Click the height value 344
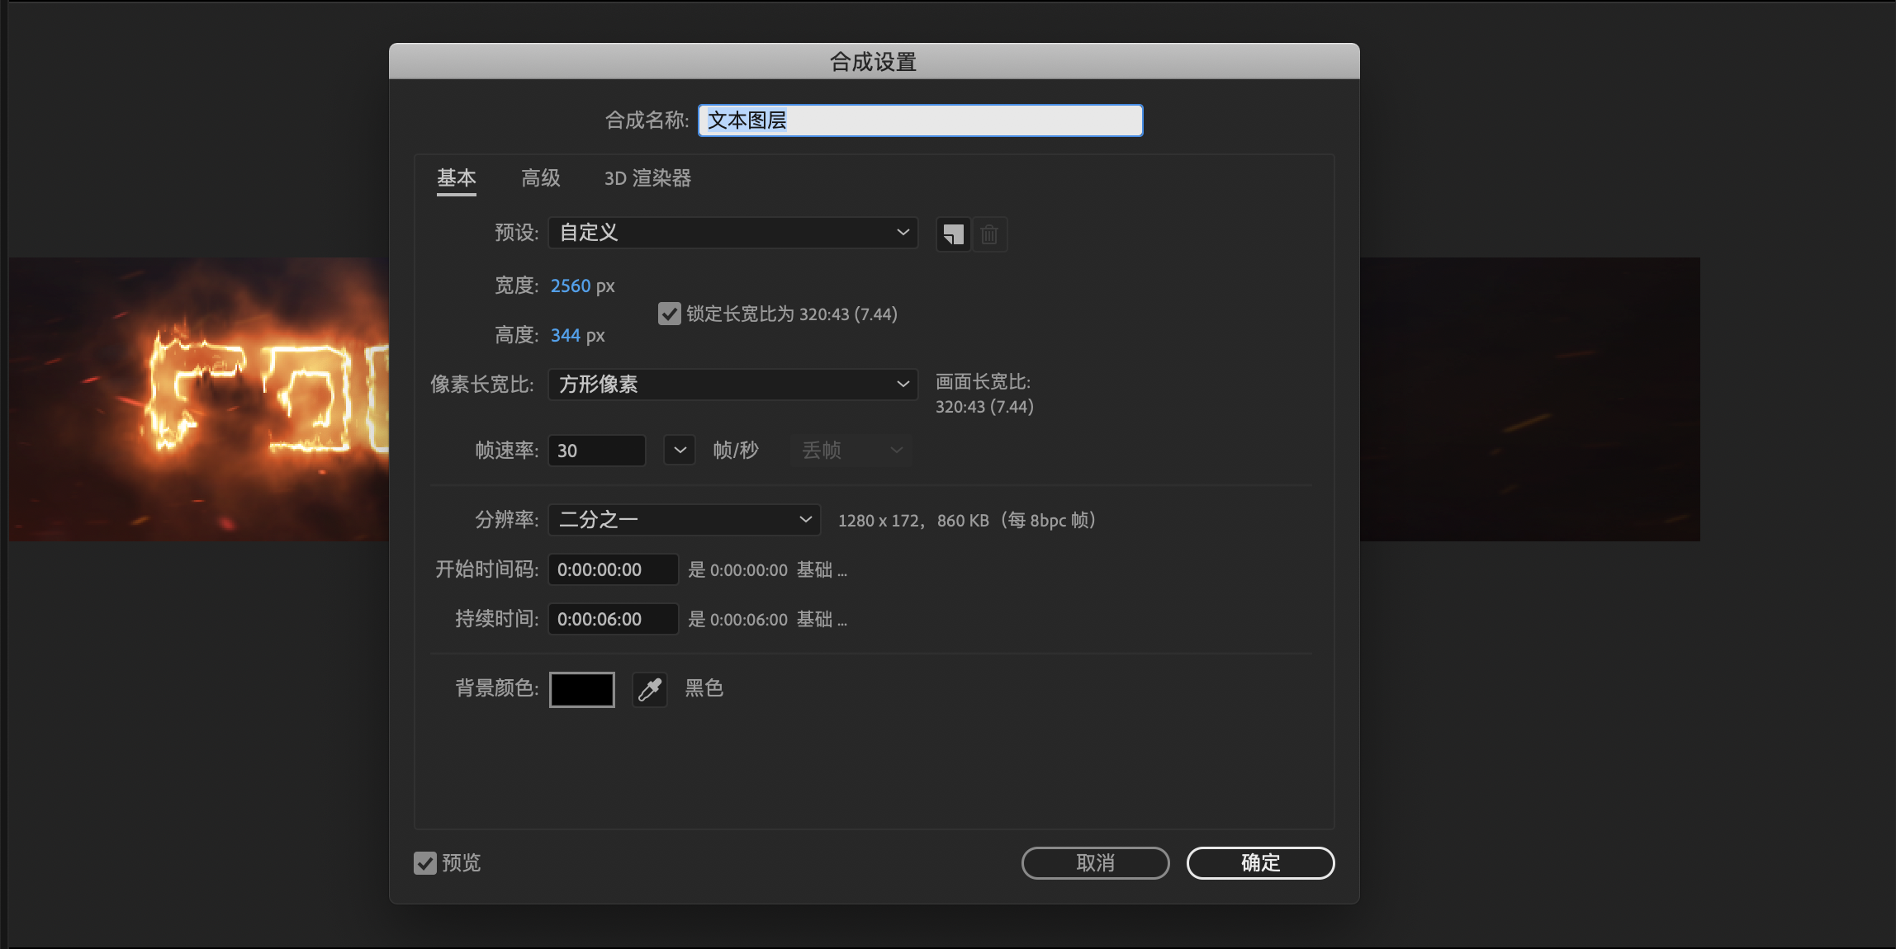 (x=566, y=336)
